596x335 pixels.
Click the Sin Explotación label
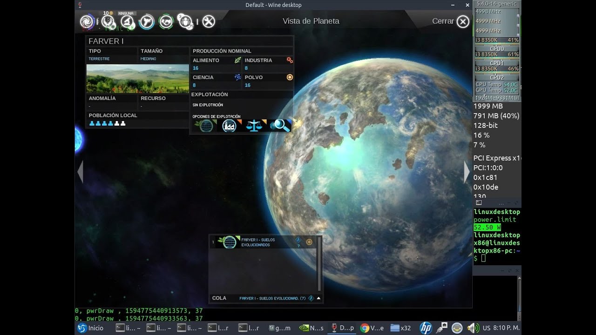coord(208,105)
